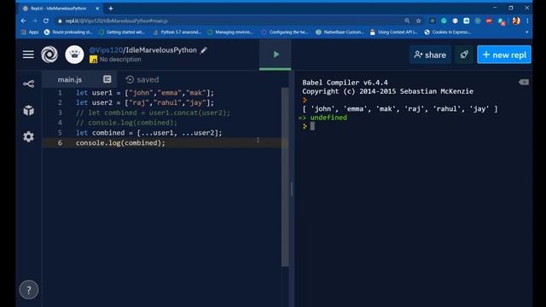Click the browser forward arrow
The width and height of the screenshot is (546, 307).
(x=34, y=20)
